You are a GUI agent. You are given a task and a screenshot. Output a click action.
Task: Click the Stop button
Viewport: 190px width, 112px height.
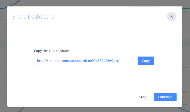[x=142, y=97]
